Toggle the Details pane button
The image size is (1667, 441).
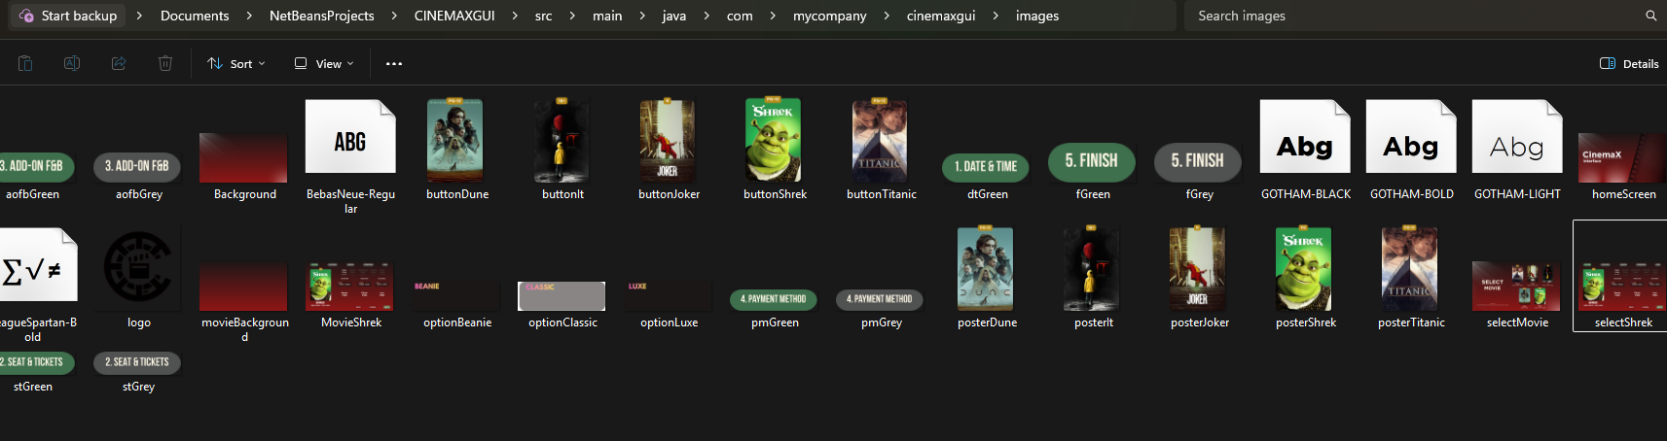click(1629, 63)
